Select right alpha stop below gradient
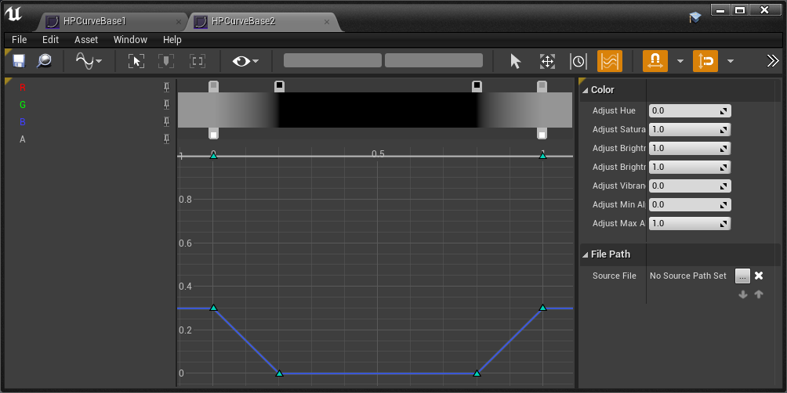This screenshot has width=787, height=393. coord(542,133)
